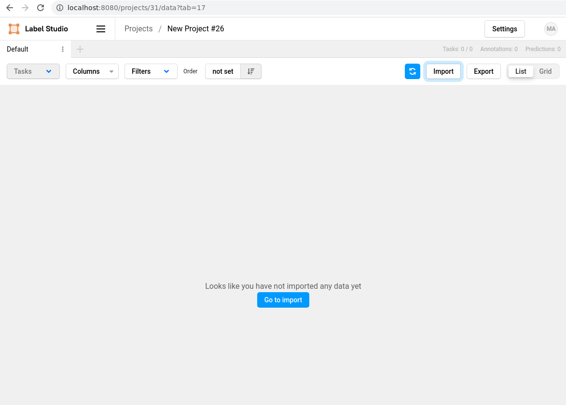Viewport: 566px width, 405px height.
Task: Open the Columns dropdown
Action: (92, 71)
